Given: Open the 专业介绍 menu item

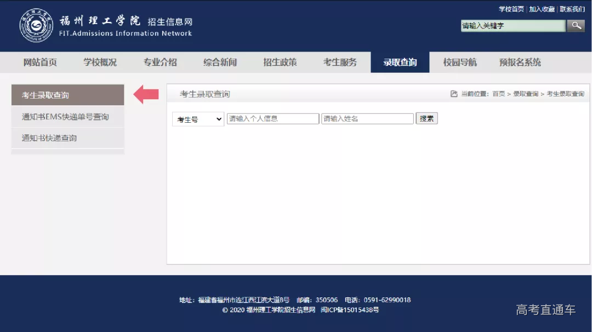Looking at the screenshot, I should (x=160, y=62).
